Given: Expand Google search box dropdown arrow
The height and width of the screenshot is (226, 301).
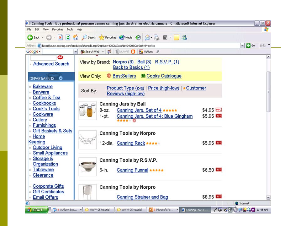Looking at the screenshot, I should pyautogui.click(x=76, y=51).
